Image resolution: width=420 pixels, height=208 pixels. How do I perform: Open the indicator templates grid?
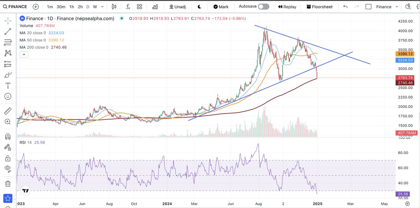(x=140, y=7)
